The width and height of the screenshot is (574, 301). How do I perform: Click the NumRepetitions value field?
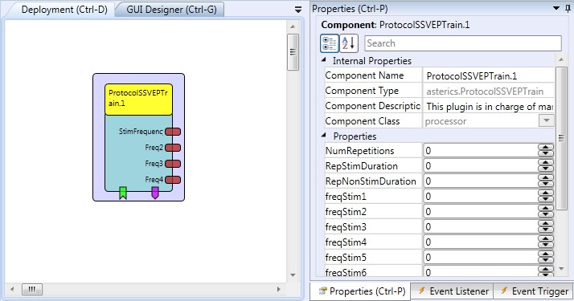[480, 151]
